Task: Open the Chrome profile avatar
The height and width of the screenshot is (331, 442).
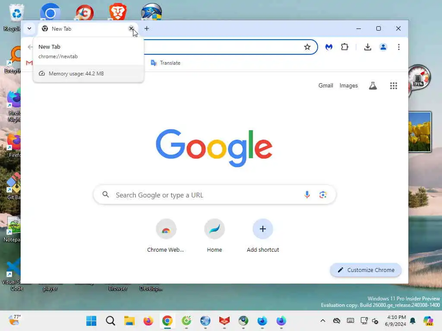Action: (x=383, y=47)
